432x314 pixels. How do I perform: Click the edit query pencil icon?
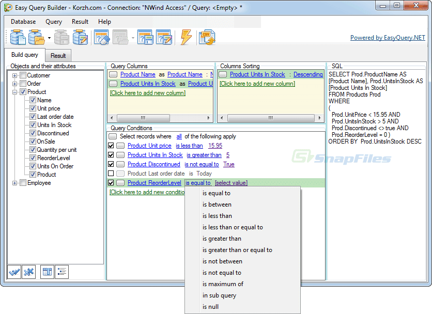click(x=164, y=37)
